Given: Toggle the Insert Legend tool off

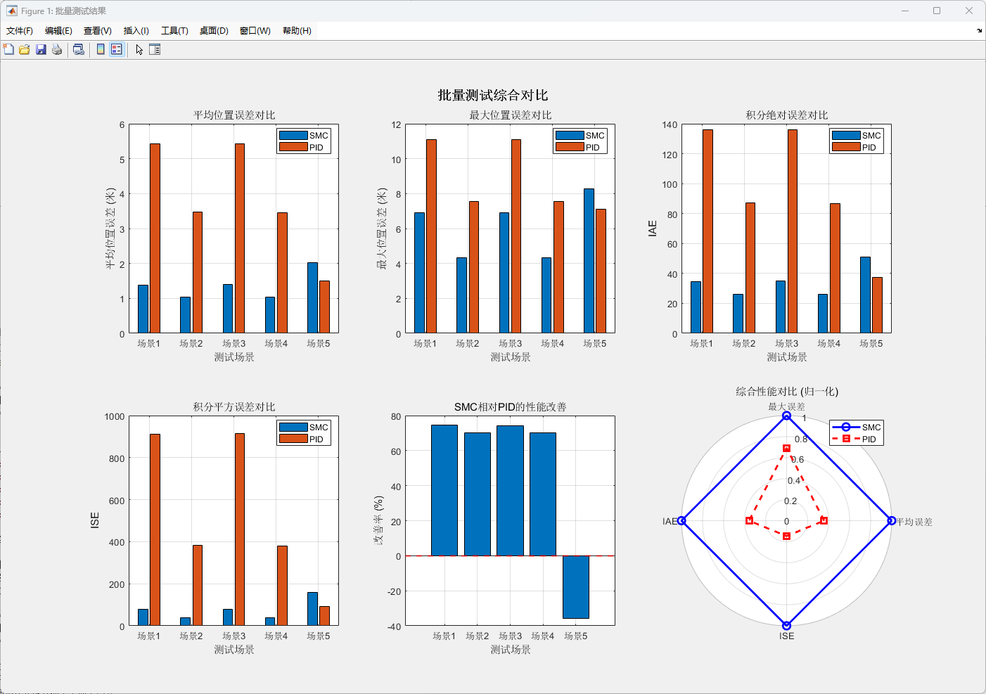Looking at the screenshot, I should 117,49.
